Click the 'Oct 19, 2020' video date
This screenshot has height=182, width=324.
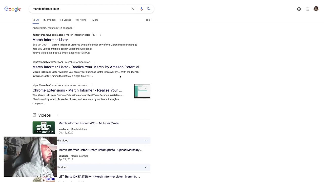(x=66, y=133)
